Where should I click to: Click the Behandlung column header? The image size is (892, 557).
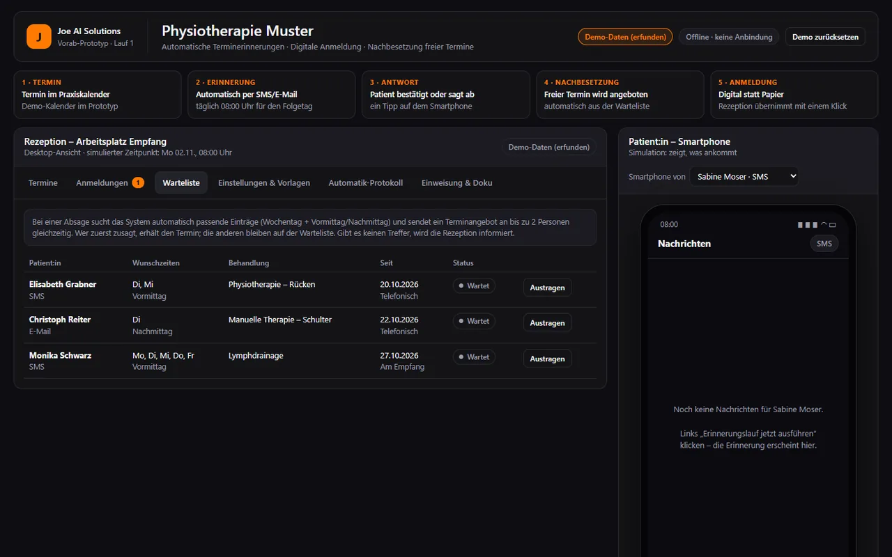(x=249, y=263)
